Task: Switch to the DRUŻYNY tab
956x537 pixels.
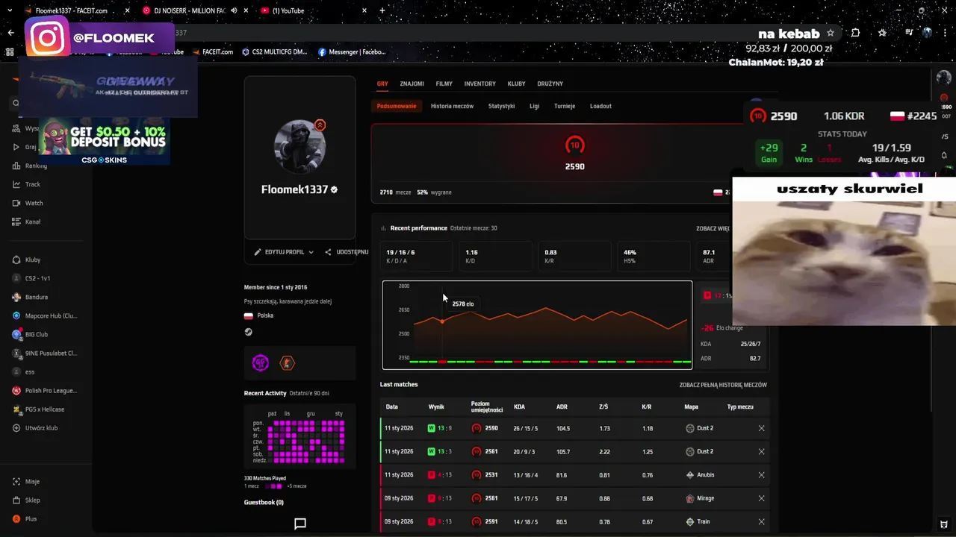Action: [x=550, y=84]
